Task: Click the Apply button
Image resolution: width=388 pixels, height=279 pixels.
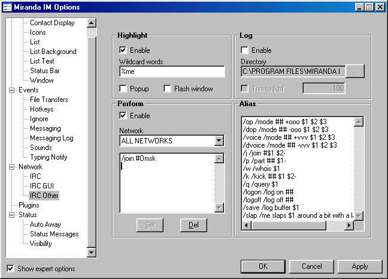Action: tap(360, 266)
